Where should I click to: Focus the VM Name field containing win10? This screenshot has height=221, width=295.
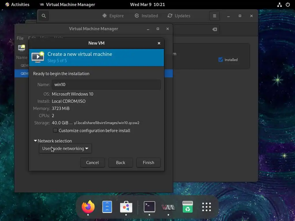[106, 85]
